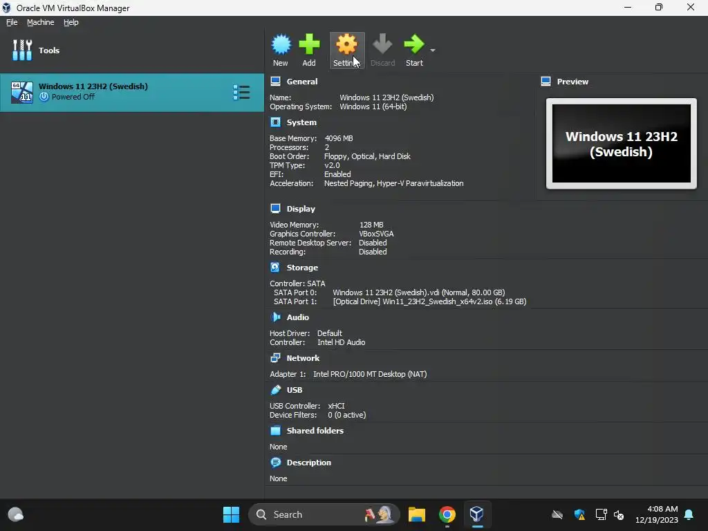Click the Windows Security tray icon

579,514
